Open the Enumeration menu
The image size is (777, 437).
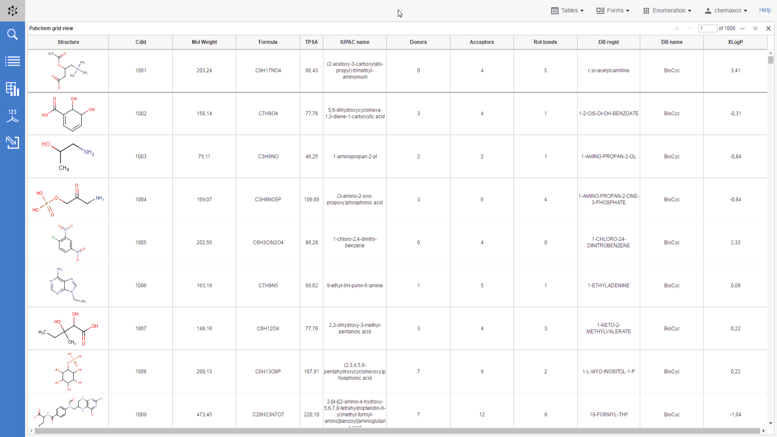[667, 11]
